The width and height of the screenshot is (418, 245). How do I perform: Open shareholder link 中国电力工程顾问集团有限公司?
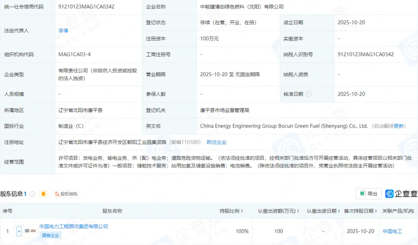click(74, 226)
